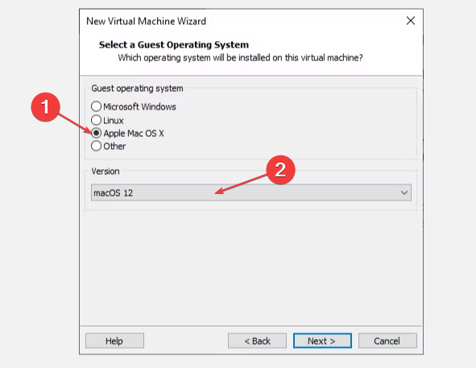This screenshot has height=368, width=476.
Task: Select the Apple Mac OS X radio circle
Action: coord(96,133)
